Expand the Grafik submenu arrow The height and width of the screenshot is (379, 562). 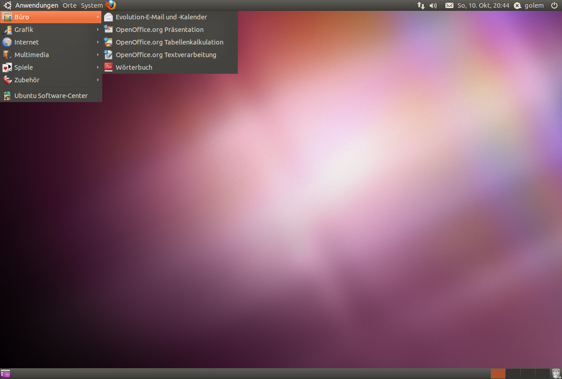[x=98, y=30]
